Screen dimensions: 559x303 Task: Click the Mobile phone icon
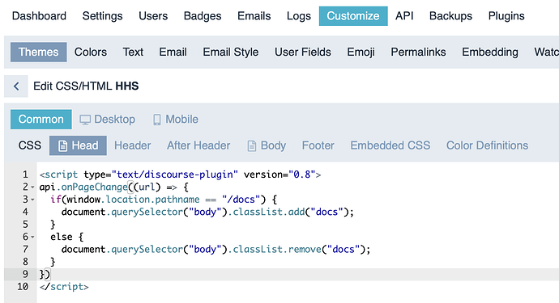(x=157, y=120)
